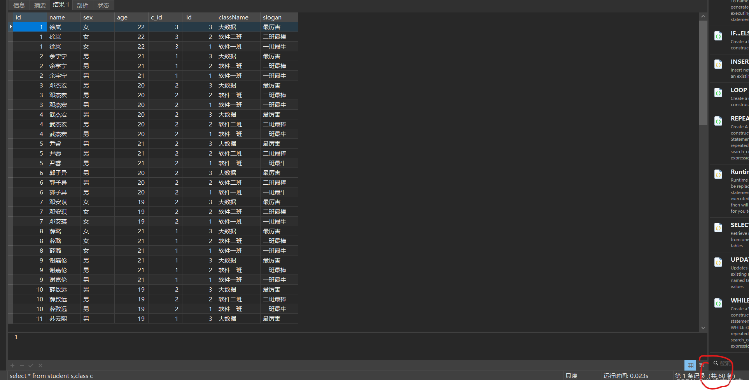
Task: Select the UPDATE snippet icon
Action: (x=718, y=262)
